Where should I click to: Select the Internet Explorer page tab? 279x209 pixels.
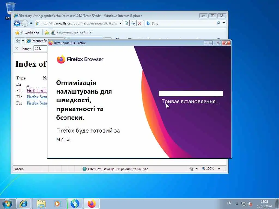click(37, 41)
